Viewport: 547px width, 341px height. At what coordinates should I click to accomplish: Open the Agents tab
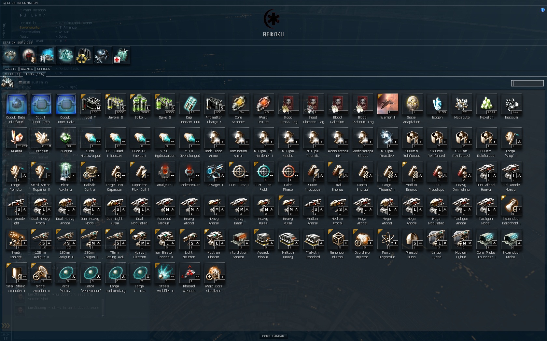pos(27,69)
